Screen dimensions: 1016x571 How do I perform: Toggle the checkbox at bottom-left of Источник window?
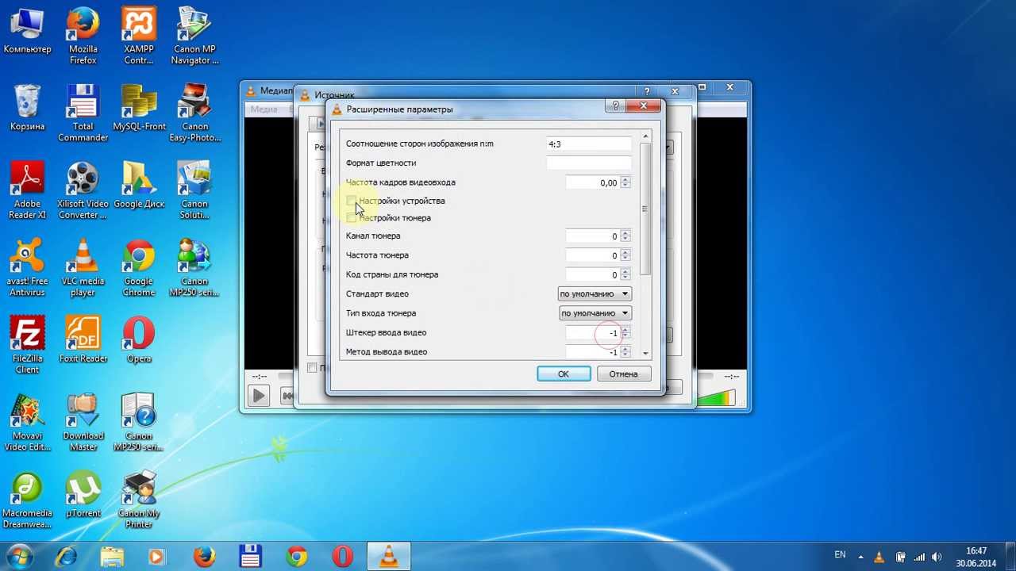[312, 367]
